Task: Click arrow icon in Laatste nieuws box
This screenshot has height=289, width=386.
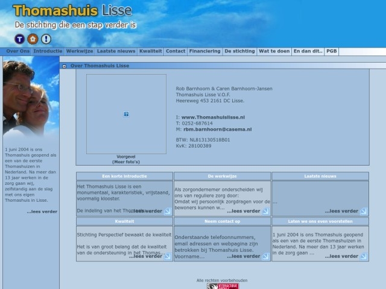Action: tap(364, 211)
